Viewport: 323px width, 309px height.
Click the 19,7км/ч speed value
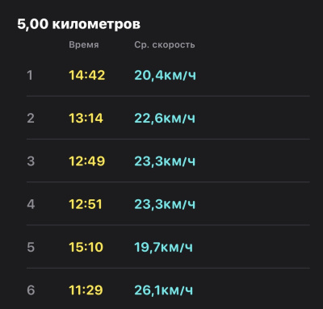point(163,247)
